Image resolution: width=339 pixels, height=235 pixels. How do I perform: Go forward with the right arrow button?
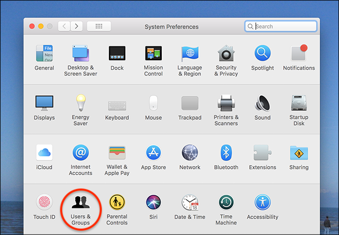tap(77, 27)
